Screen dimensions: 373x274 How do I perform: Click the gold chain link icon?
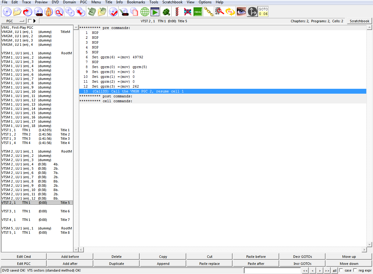tap(208, 12)
